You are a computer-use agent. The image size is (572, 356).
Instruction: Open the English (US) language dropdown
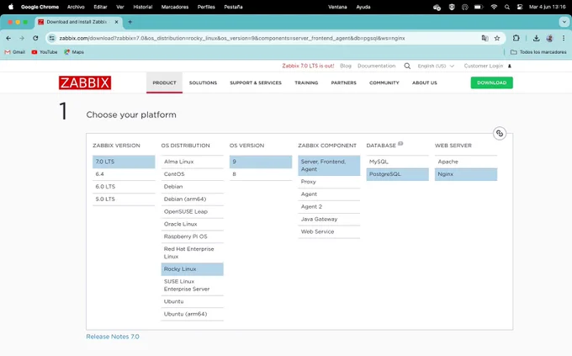436,66
